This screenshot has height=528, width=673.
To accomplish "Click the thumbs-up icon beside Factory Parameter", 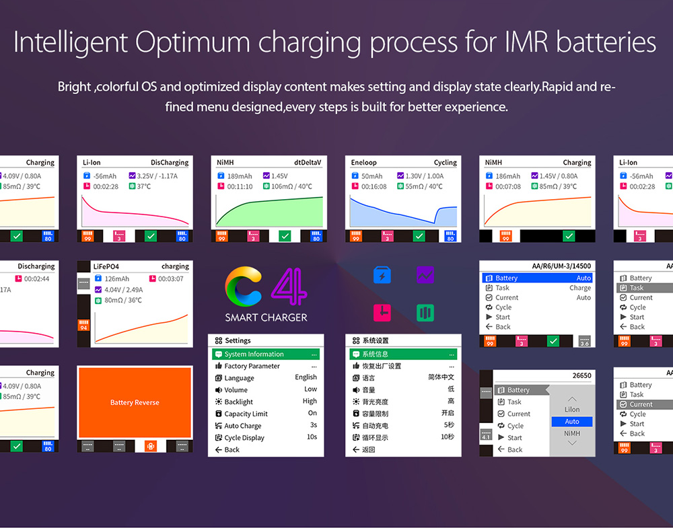I will coord(219,366).
